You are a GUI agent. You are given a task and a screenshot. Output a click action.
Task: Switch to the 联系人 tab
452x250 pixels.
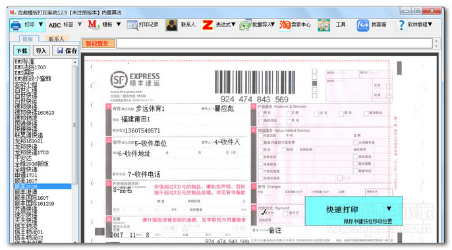coord(56,39)
